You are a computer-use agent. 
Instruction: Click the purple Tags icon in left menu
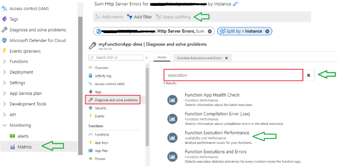click(x=4, y=19)
